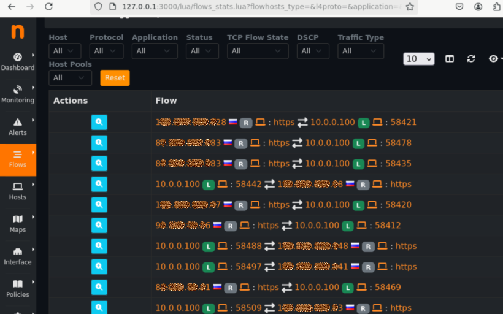Click the orange Reset button
Screen dimensions: 503x314
[x=115, y=78]
